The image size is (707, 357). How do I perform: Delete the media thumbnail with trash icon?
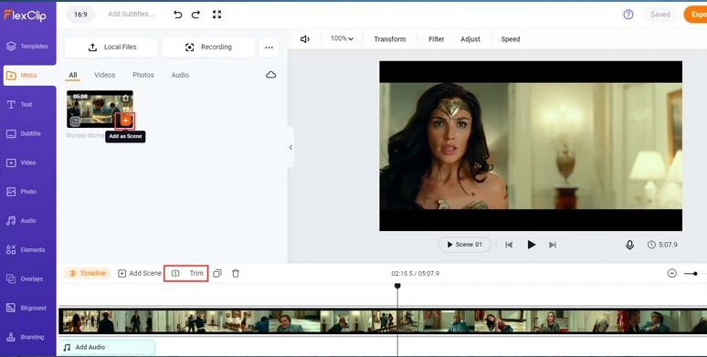click(126, 98)
